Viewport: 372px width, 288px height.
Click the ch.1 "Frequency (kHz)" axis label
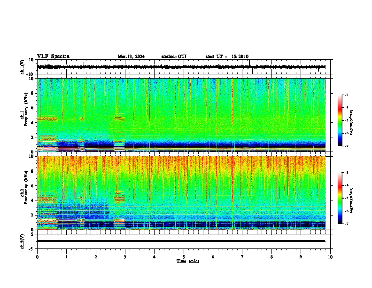[x=26, y=110]
